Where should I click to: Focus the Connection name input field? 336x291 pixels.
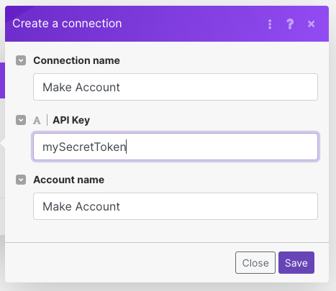(176, 87)
